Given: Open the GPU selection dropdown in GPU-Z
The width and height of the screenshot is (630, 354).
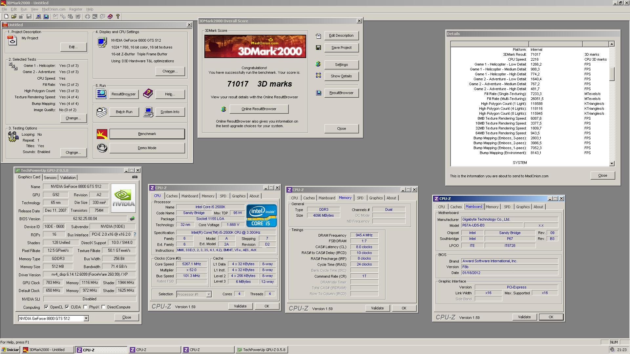Looking at the screenshot, I should 86,318.
